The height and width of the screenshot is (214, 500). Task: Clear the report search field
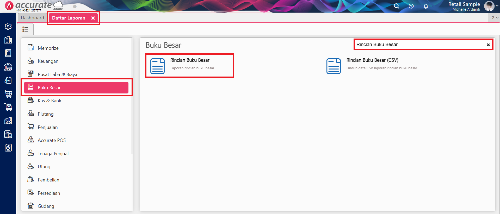[488, 45]
